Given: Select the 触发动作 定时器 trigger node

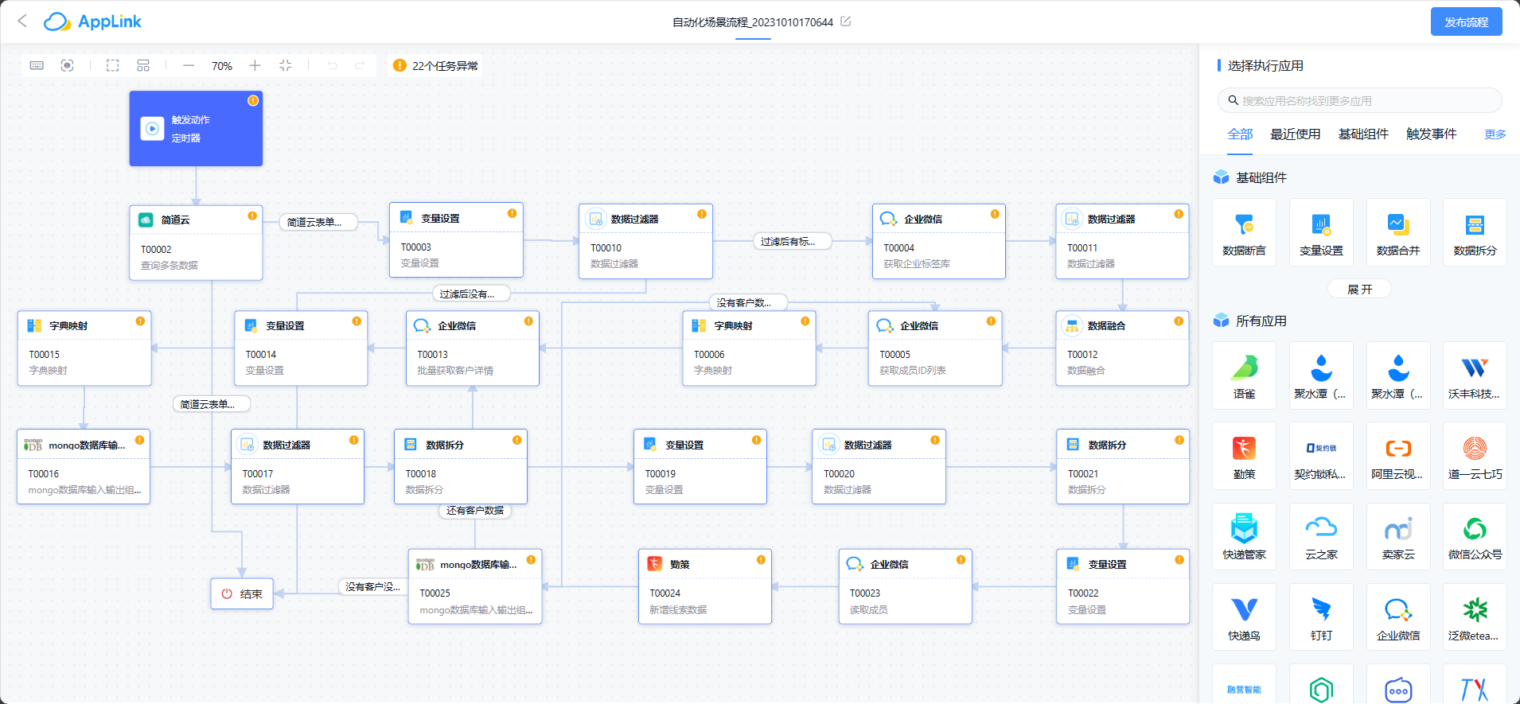Looking at the screenshot, I should pyautogui.click(x=196, y=128).
